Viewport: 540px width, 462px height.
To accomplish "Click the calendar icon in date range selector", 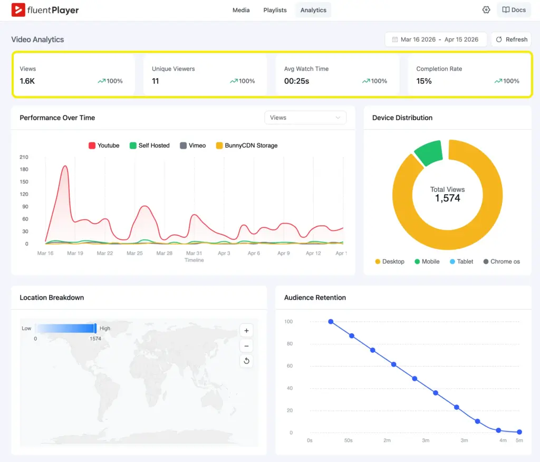I will tap(394, 39).
